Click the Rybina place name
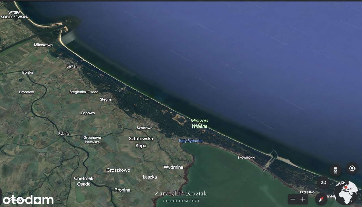 tap(64, 134)
